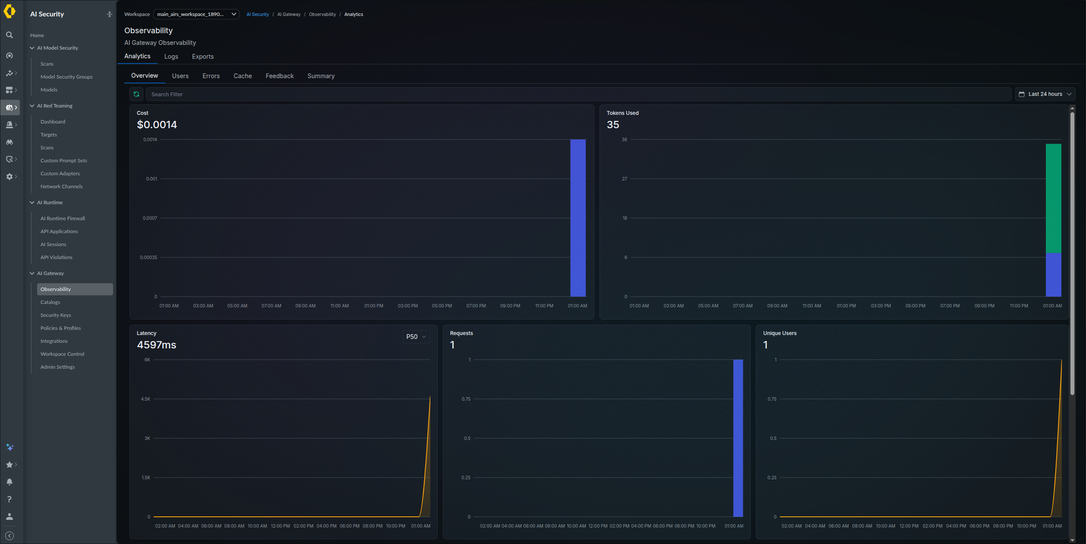The image size is (1086, 544).
Task: Open the Cache sub-tab
Action: [x=243, y=76]
